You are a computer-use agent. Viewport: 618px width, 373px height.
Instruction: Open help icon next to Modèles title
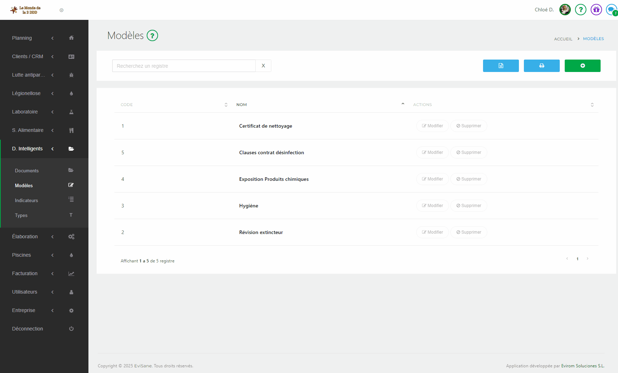tap(152, 35)
